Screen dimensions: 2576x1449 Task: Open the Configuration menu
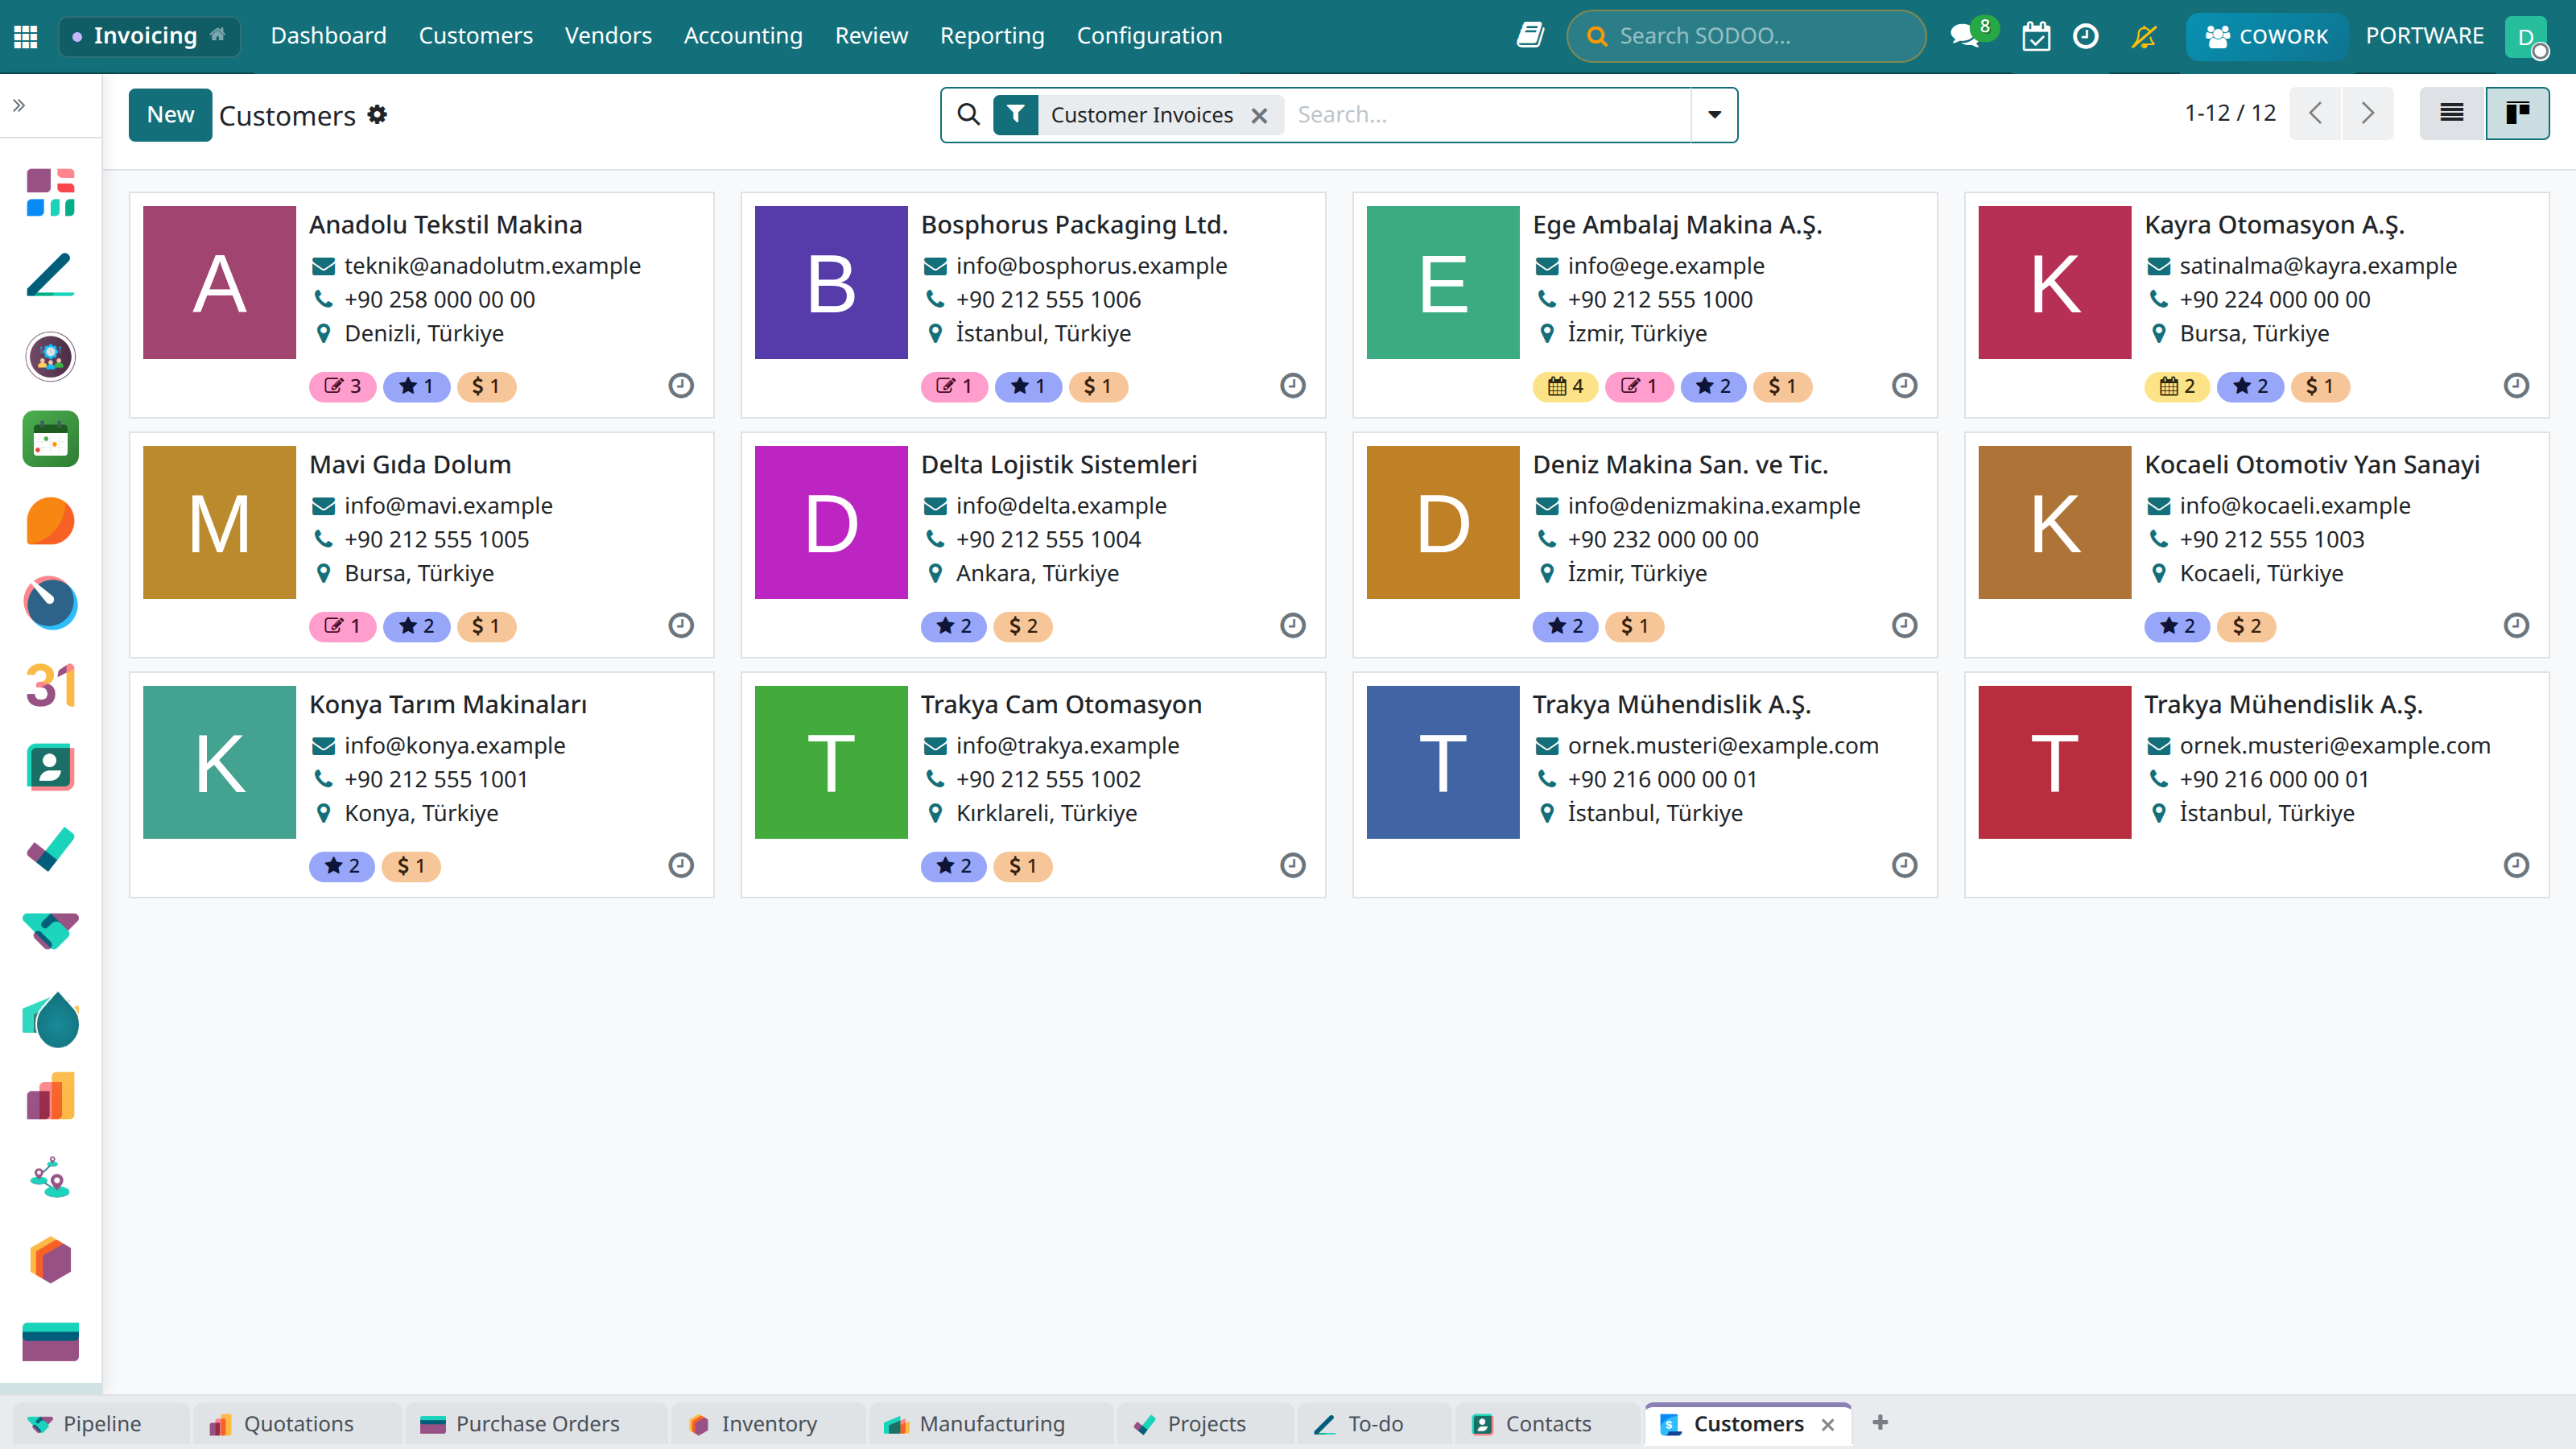click(x=1149, y=36)
